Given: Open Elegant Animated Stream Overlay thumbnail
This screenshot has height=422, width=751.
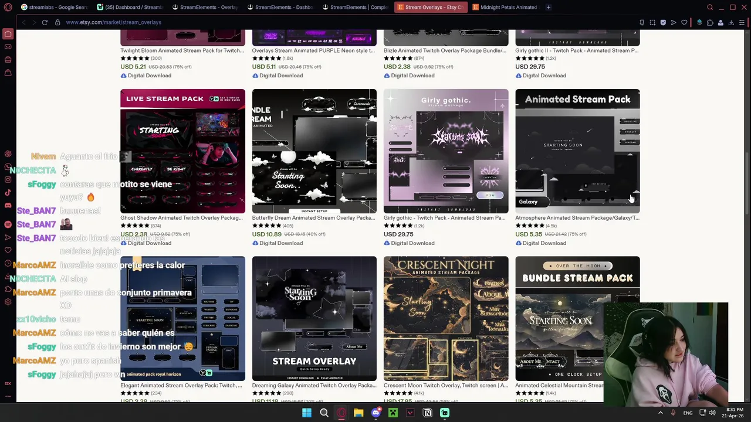Looking at the screenshot, I should 182,318.
